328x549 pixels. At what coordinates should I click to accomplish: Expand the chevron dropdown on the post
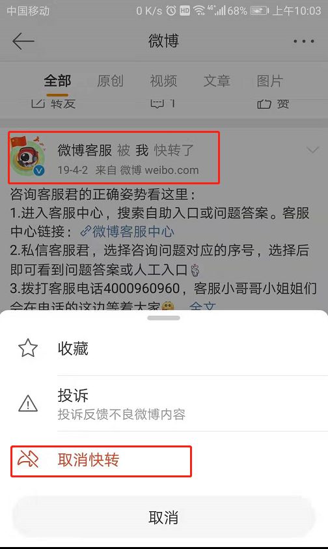coord(312,150)
